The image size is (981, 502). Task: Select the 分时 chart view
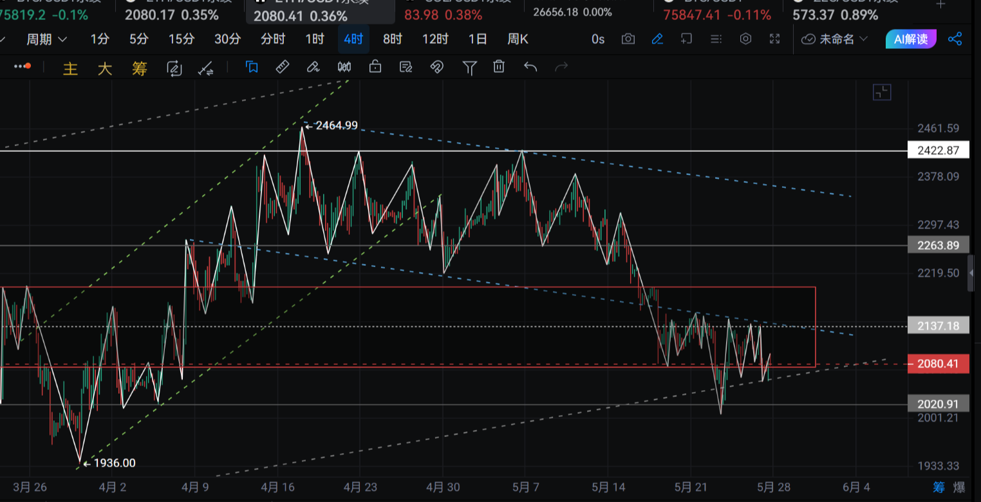[273, 39]
